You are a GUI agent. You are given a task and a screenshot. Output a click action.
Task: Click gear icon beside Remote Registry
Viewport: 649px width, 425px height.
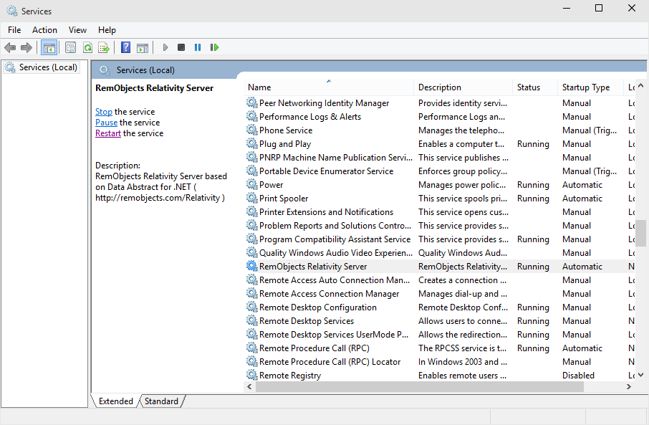251,375
